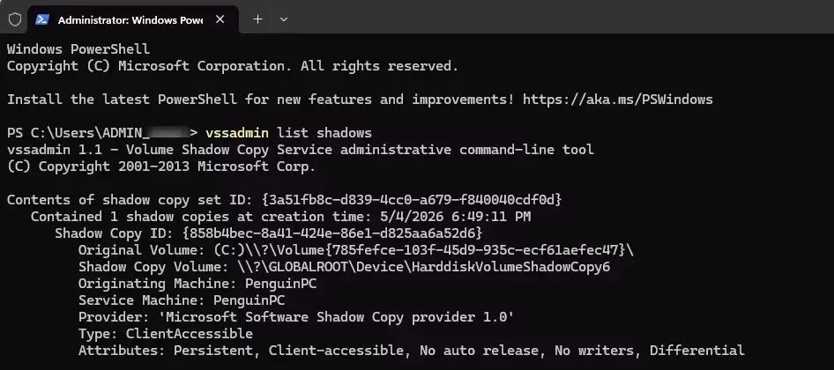Screen dimensions: 834x370
Task: Click the shadow copy set ID value
Action: coord(413,200)
